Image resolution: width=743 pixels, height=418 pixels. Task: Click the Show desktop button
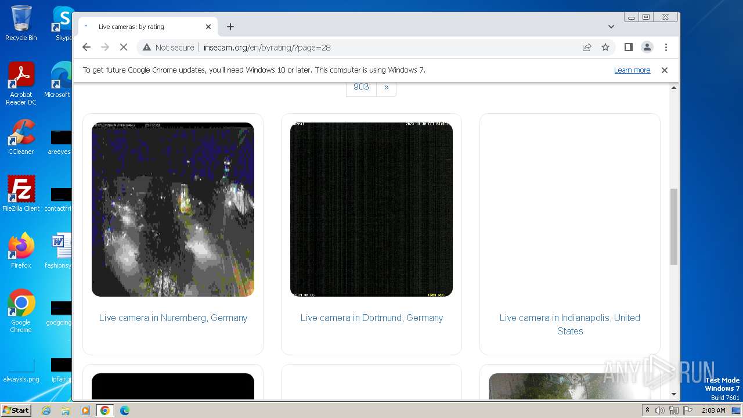[x=737, y=410]
